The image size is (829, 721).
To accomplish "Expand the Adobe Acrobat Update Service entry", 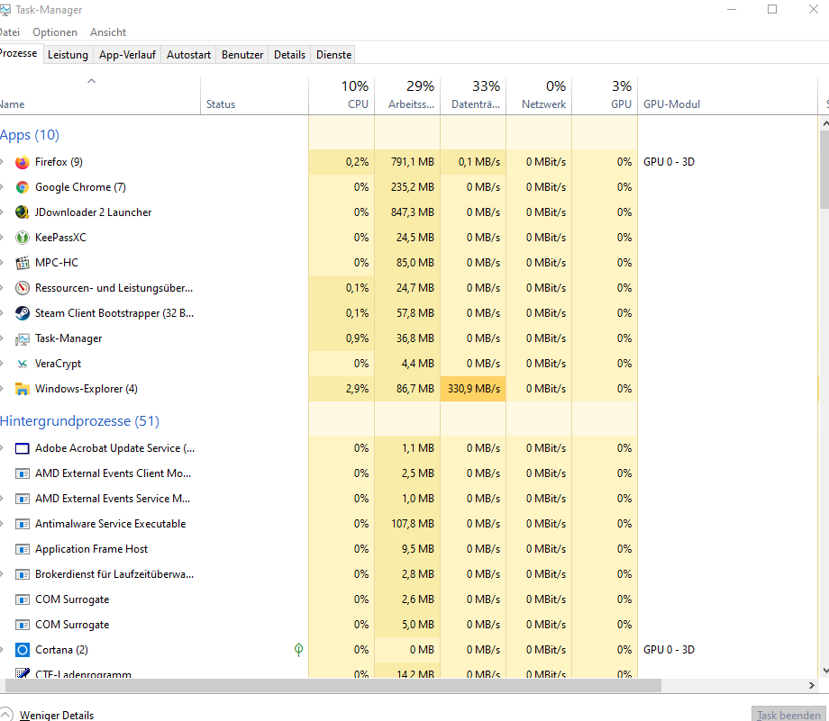I will click(x=2, y=448).
